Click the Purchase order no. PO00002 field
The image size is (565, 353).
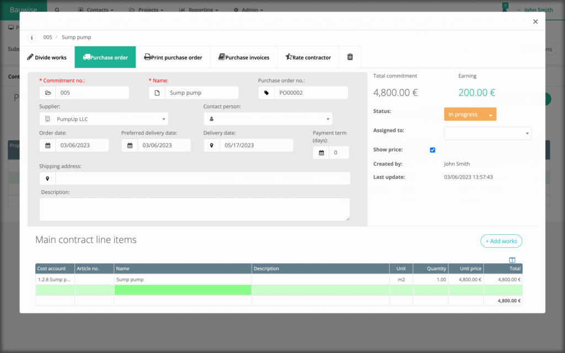[x=311, y=93]
